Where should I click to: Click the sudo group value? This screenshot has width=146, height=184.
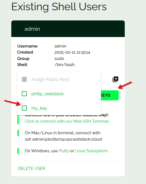tap(59, 59)
